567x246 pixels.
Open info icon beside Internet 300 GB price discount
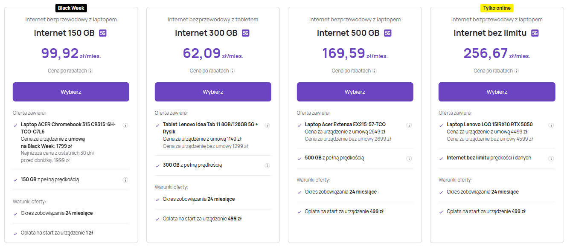pos(233,71)
